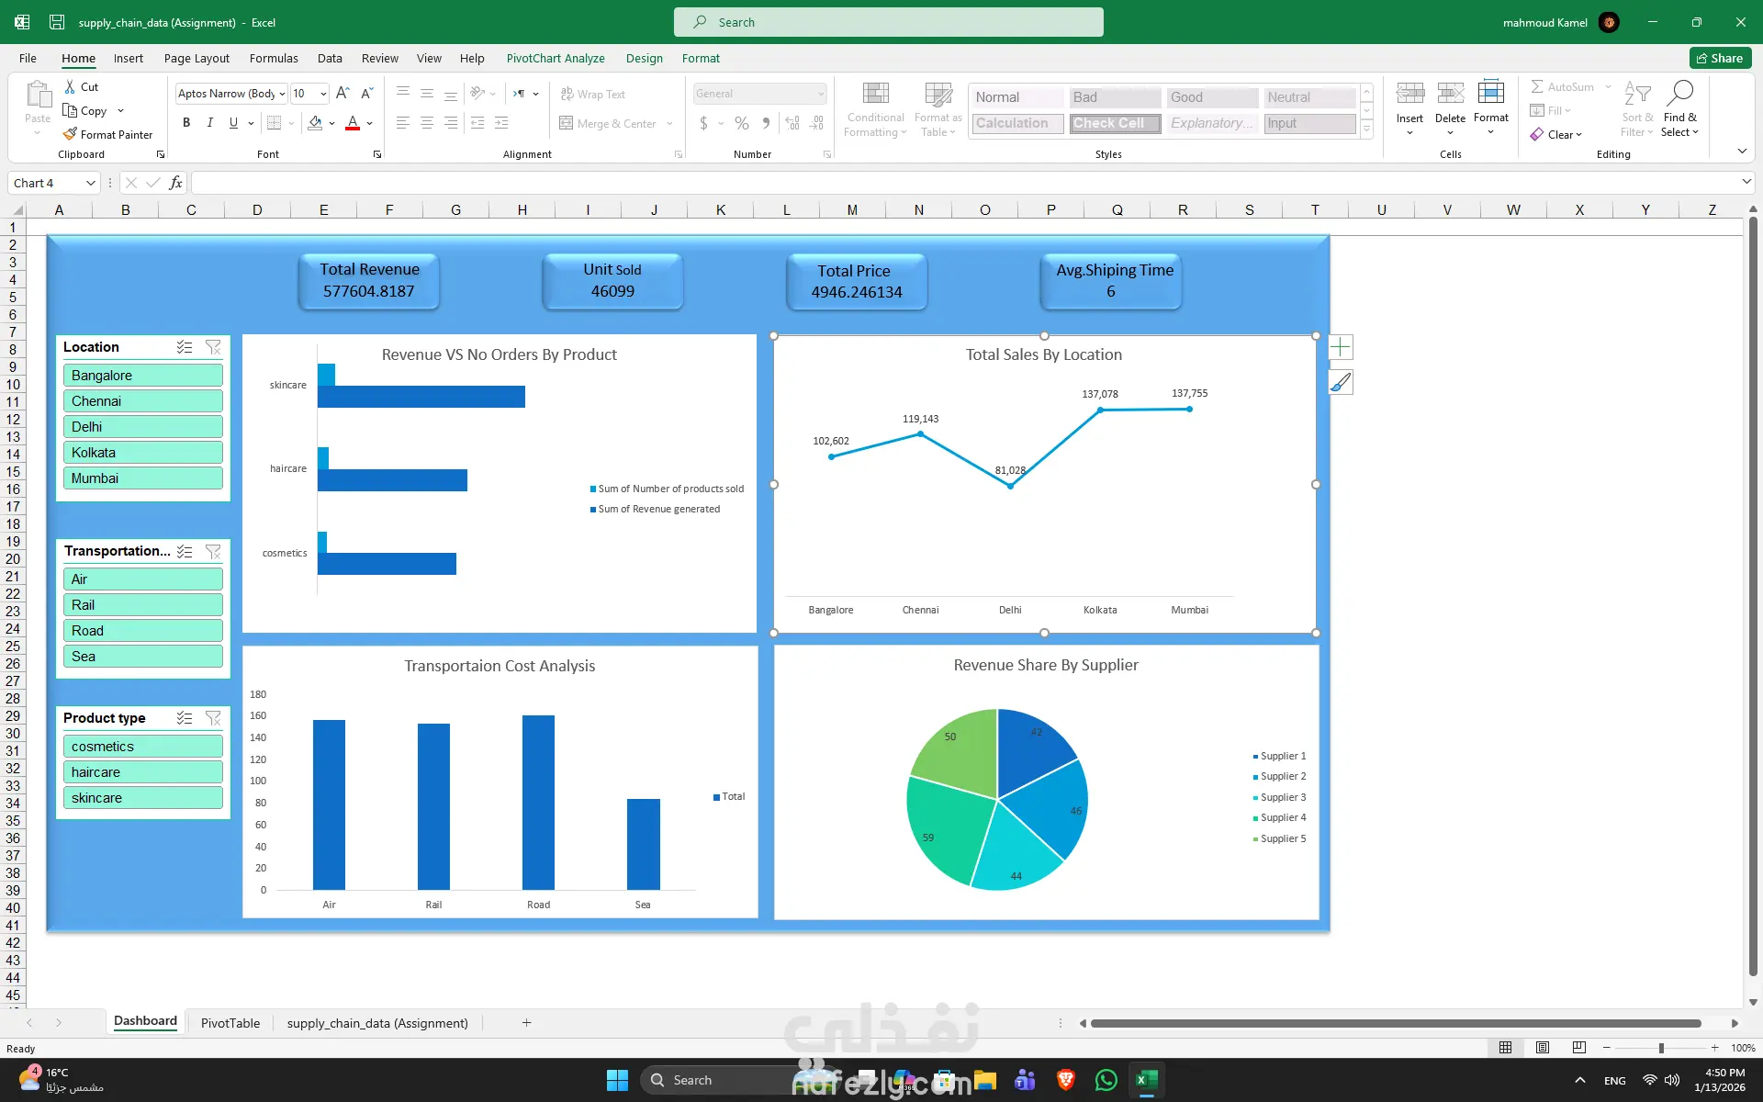
Task: Switch to the PivotTable sheet tab
Action: click(230, 1023)
